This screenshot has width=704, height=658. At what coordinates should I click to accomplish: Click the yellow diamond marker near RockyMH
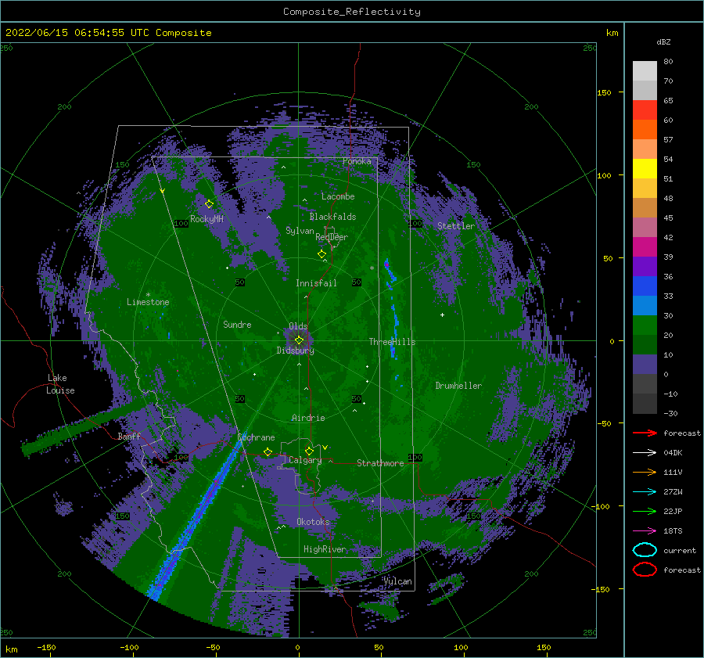click(x=209, y=204)
